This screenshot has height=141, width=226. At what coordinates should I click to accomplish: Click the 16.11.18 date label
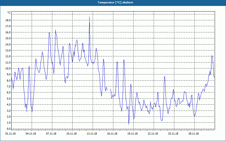[112, 134]
